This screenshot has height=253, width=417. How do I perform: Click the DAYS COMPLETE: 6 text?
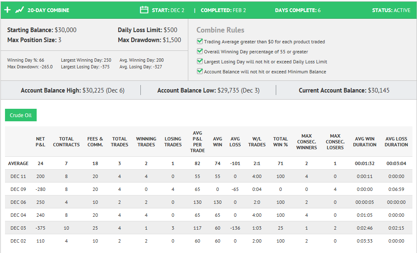tap(297, 10)
